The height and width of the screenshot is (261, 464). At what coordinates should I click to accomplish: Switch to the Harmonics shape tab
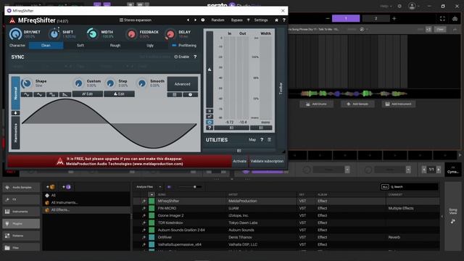[x=16, y=133]
